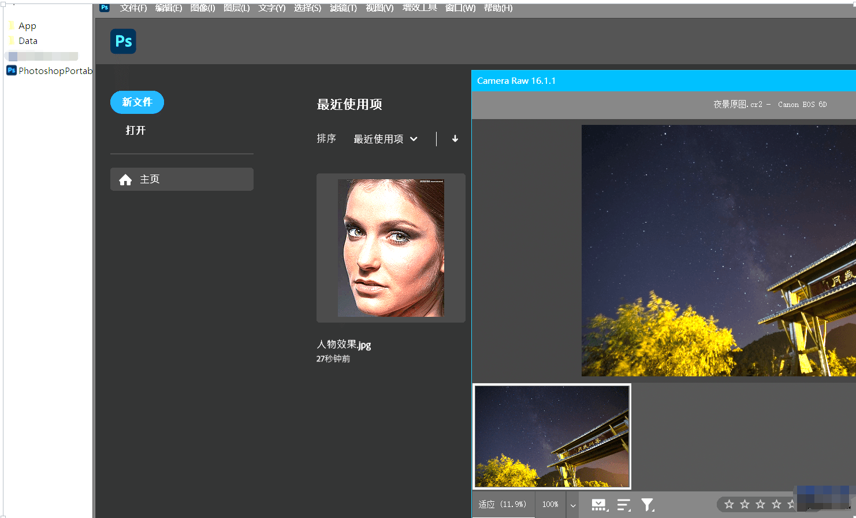Set one star rating
Image resolution: width=856 pixels, height=518 pixels.
tap(729, 504)
